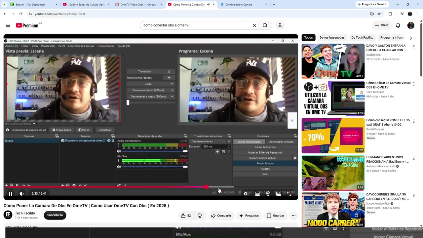Open Chrome media controls icon
The image size is (423, 238).
[402, 14]
